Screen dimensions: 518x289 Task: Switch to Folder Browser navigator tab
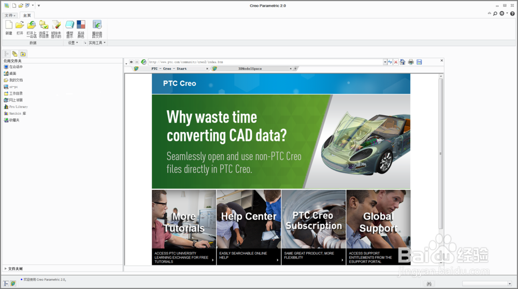[15, 54]
